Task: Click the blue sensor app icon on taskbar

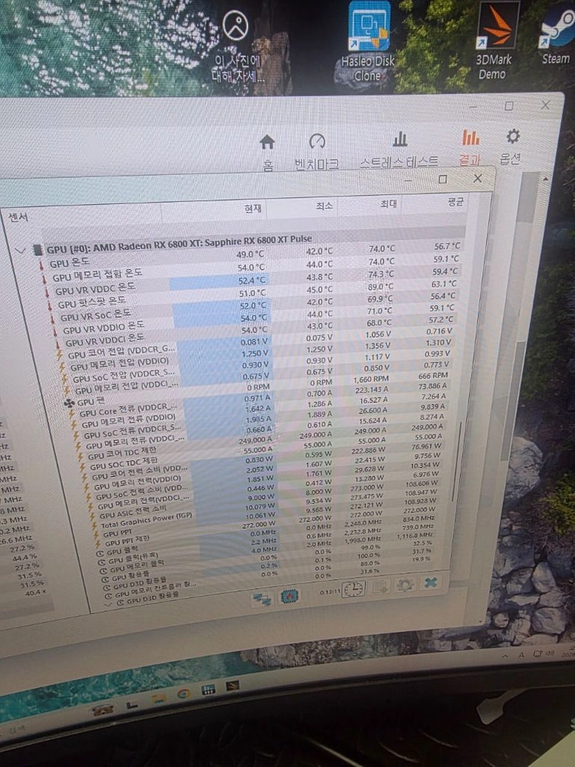Action: coord(208,690)
